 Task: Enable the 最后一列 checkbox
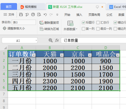[98, 29]
